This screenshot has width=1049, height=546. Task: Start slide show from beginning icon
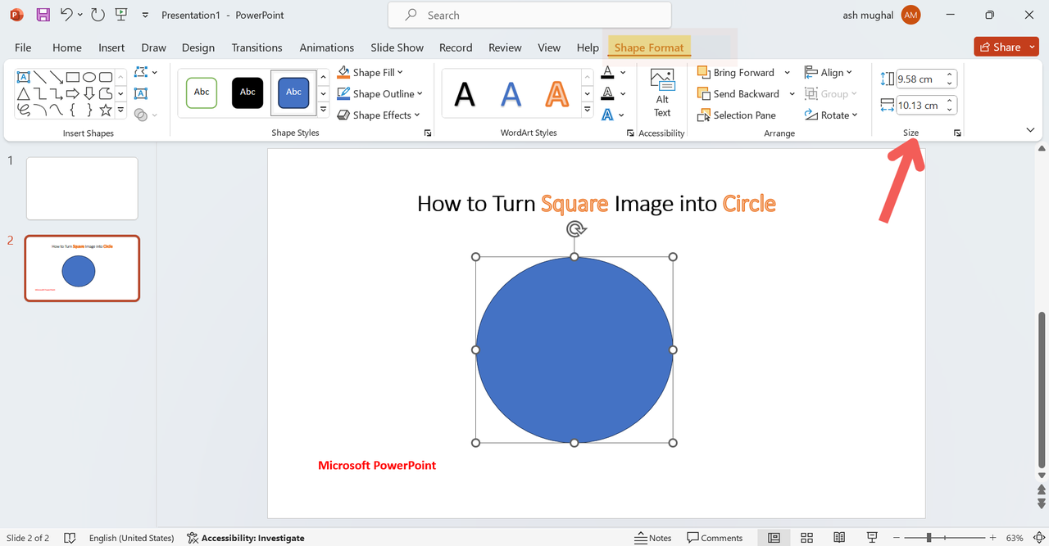[x=121, y=15]
